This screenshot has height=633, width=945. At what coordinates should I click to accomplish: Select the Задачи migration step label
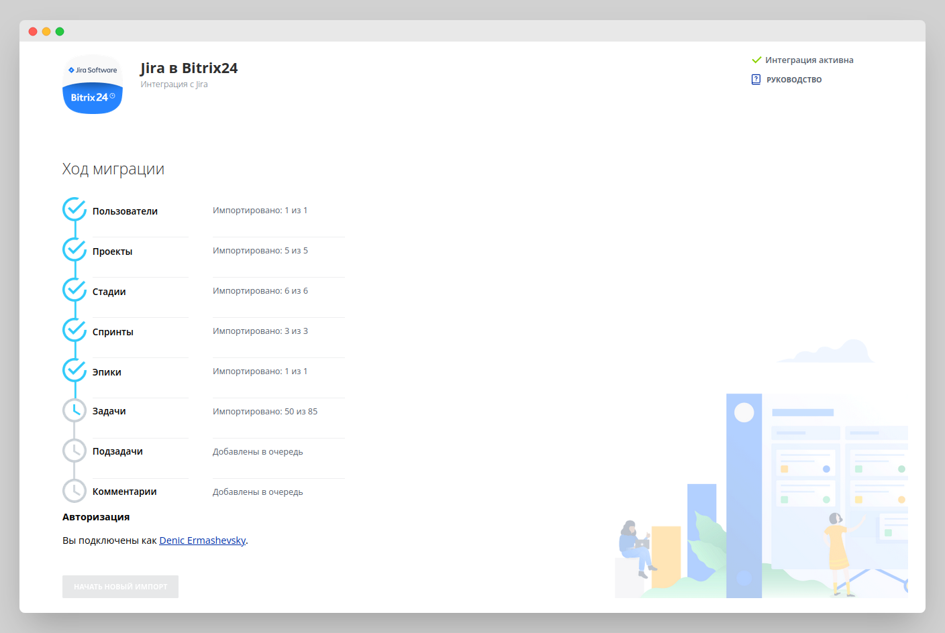[x=109, y=411]
